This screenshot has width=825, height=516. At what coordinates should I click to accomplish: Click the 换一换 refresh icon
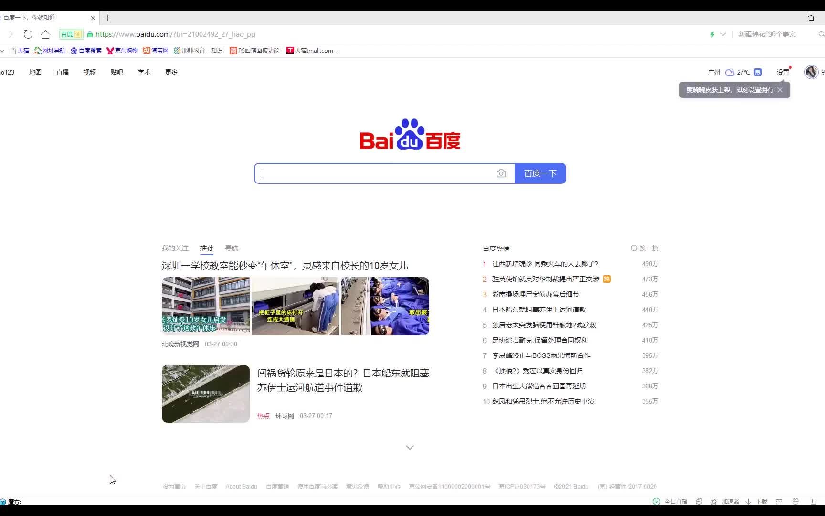(634, 248)
